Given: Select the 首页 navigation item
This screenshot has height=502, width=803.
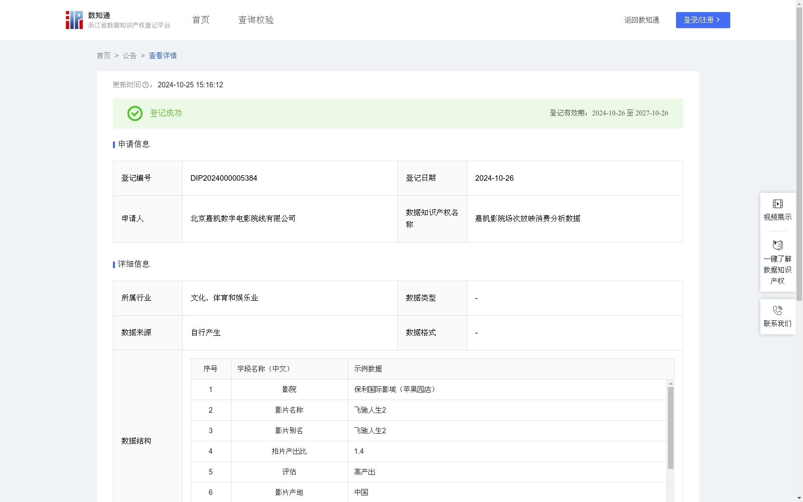Looking at the screenshot, I should (x=200, y=20).
